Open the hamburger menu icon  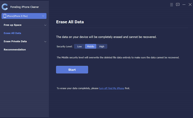171,5
